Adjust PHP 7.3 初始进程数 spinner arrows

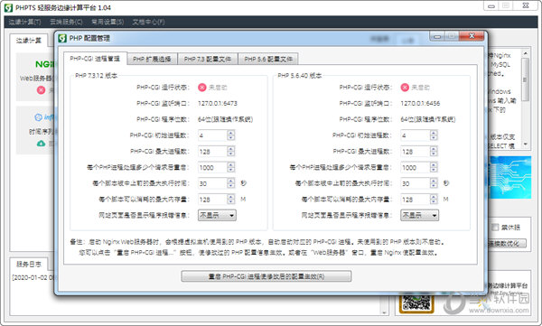pyautogui.click(x=231, y=135)
